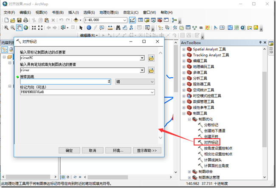
Task: Collapse the 制图工具 toolbox
Action: click(x=184, y=113)
